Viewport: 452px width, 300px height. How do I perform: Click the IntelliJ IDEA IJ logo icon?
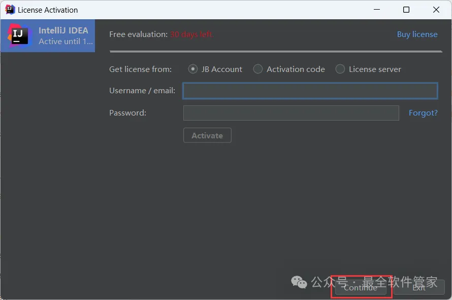coord(20,35)
